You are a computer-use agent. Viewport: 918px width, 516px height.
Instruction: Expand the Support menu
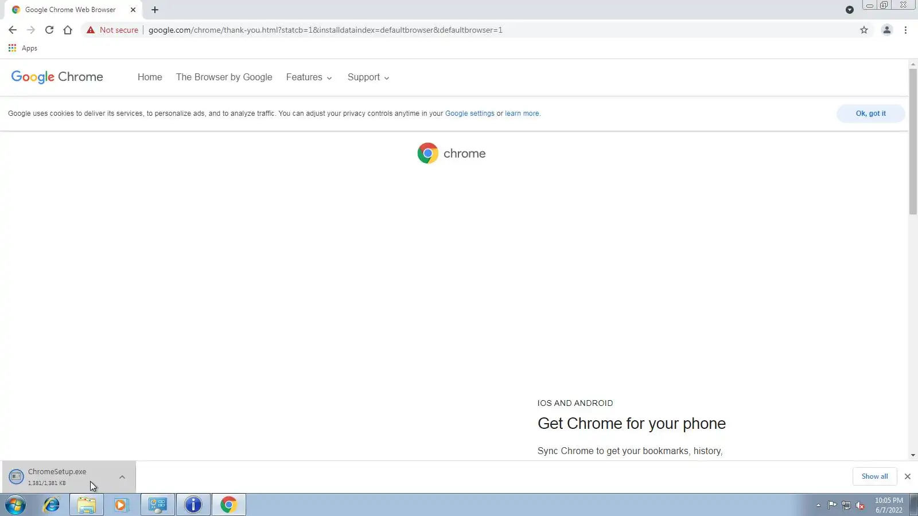[368, 77]
